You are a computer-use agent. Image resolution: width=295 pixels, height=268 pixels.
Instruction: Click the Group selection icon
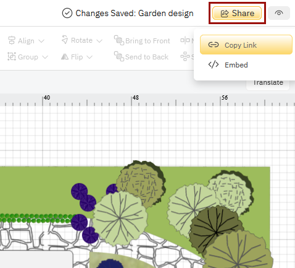click(x=12, y=56)
